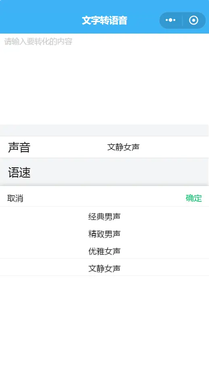
Task: Click blank text area below placeholder text
Action: pyautogui.click(x=104, y=85)
